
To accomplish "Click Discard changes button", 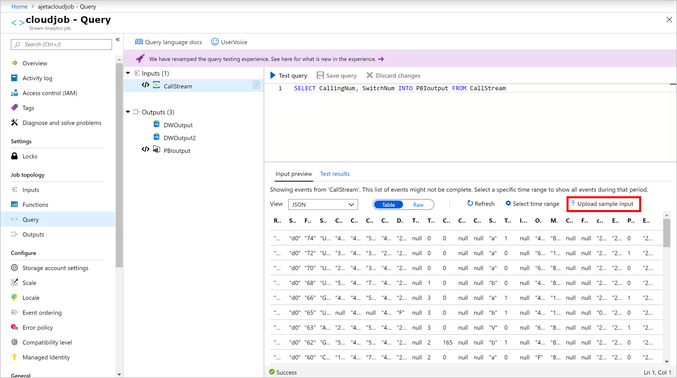I will pyautogui.click(x=394, y=75).
